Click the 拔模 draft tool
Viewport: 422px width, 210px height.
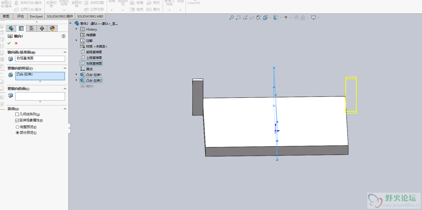[x=137, y=3]
